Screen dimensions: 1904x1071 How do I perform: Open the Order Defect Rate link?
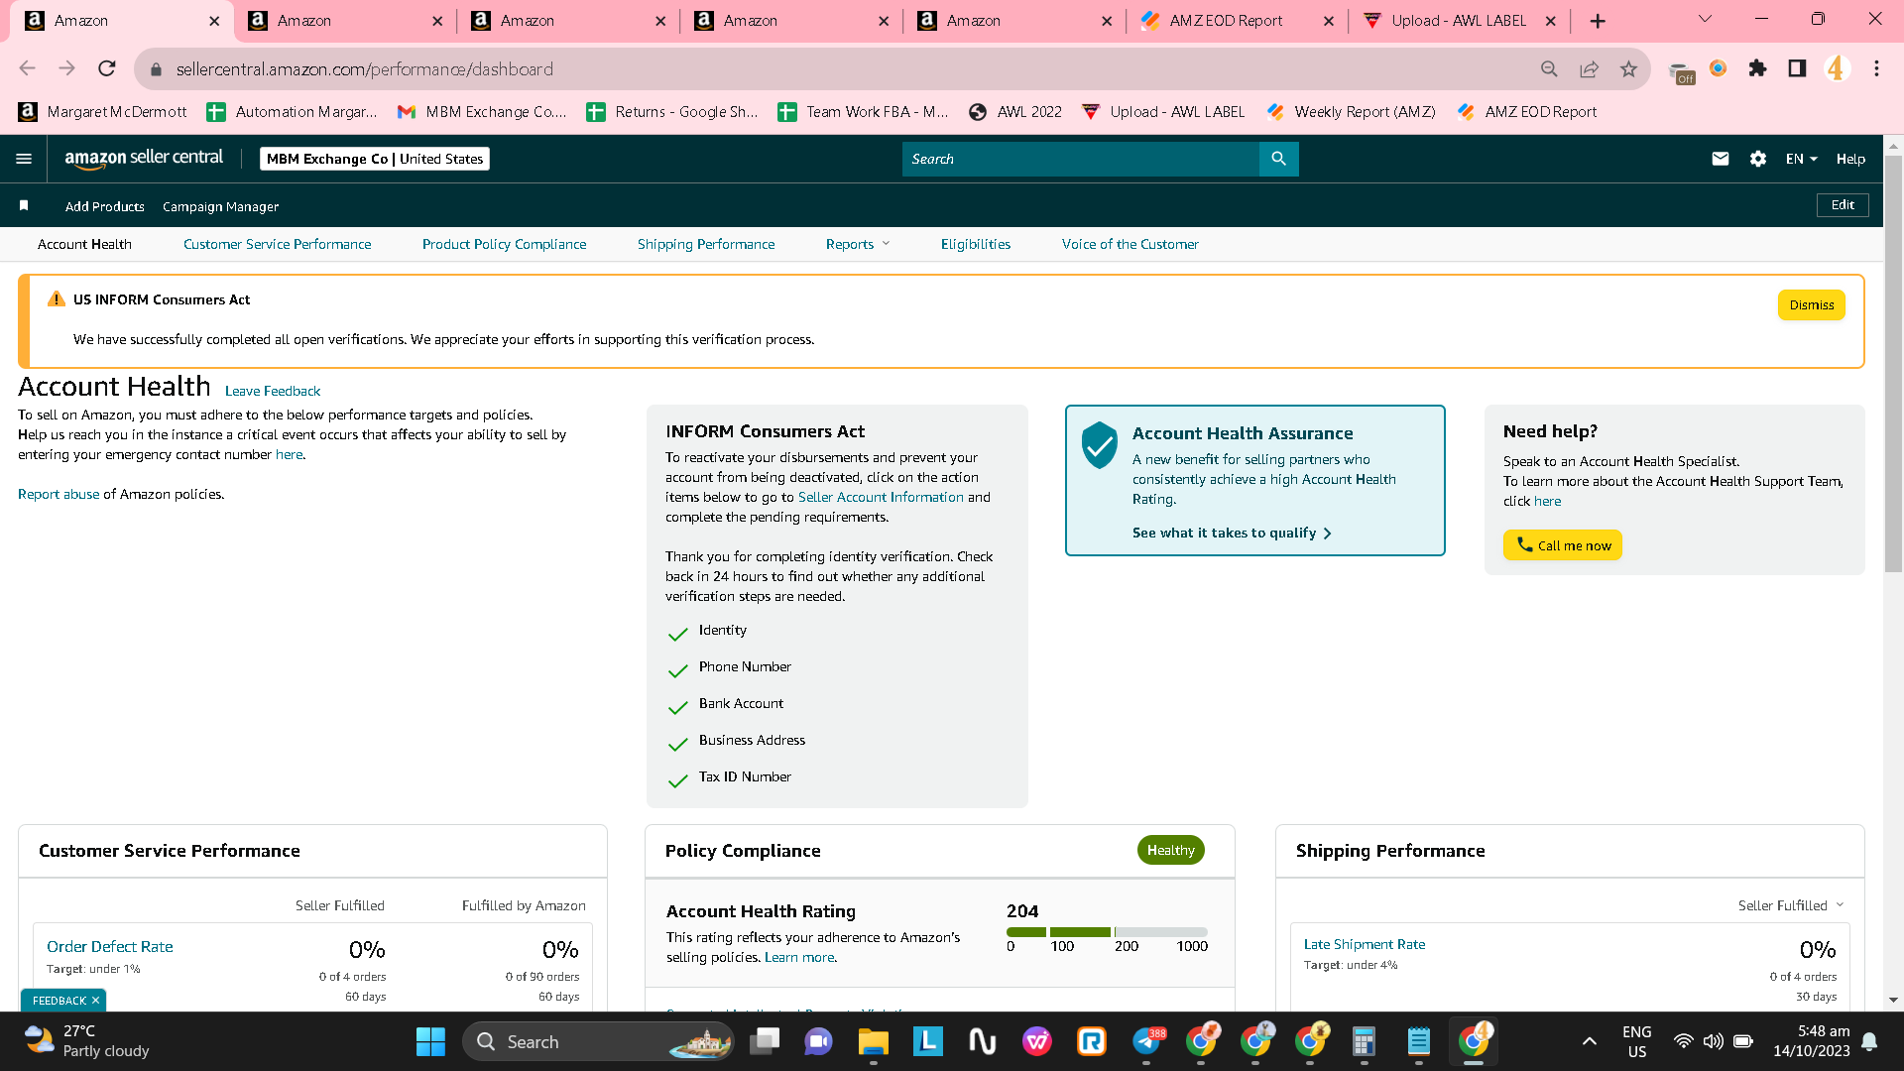click(110, 947)
